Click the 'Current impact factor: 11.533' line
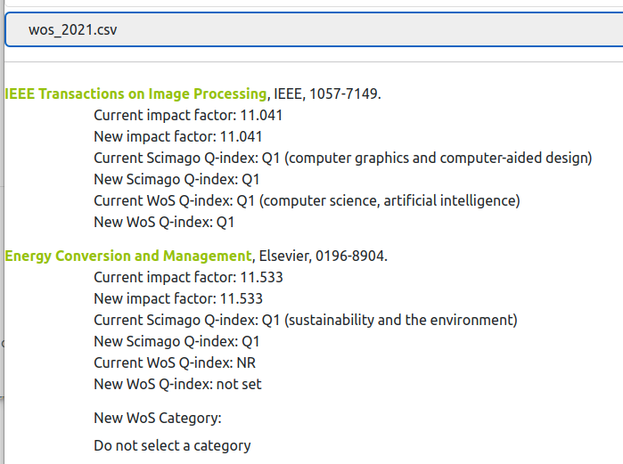 [188, 277]
